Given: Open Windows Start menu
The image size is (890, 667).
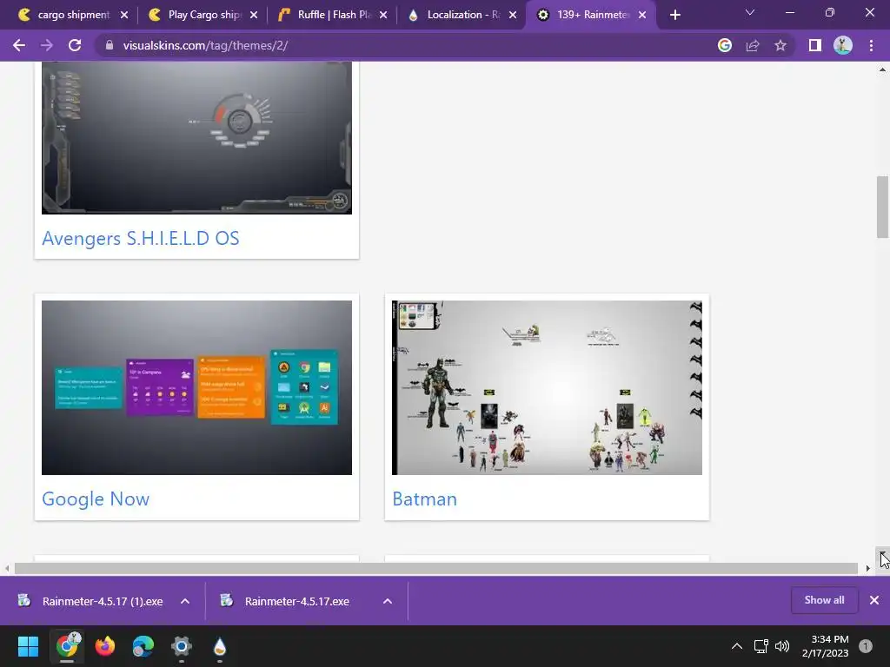Looking at the screenshot, I should 28,646.
